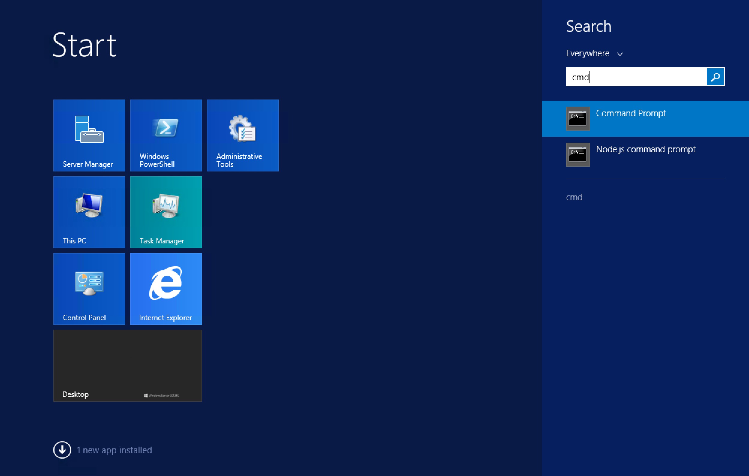Click the down arrow apps view icon
The width and height of the screenshot is (749, 476).
pyautogui.click(x=62, y=450)
